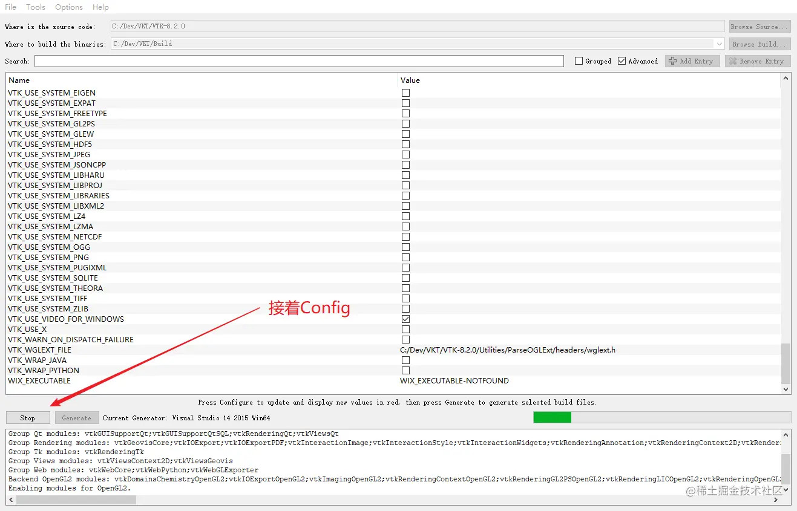Viewport: 797px width, 511px height.
Task: Select 'Group Tk modules' log line
Action: 76,452
